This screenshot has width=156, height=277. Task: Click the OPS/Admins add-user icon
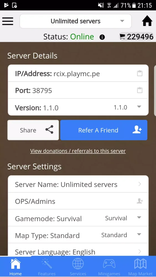coord(140,201)
